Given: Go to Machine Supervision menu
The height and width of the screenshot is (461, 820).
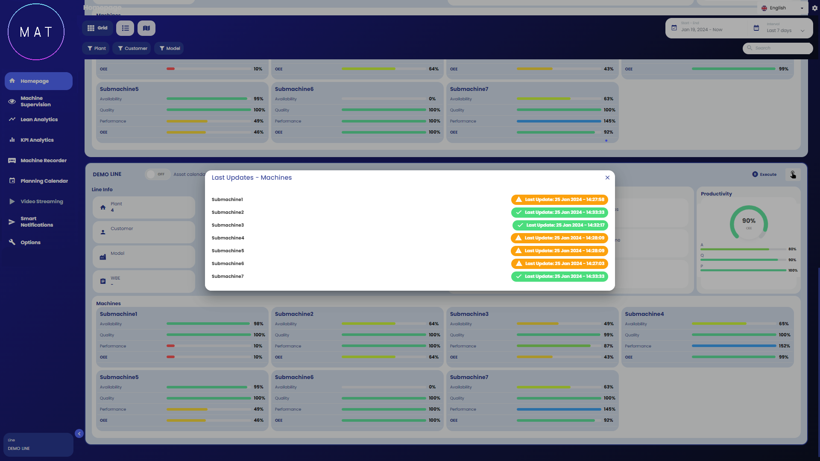Looking at the screenshot, I should click(x=35, y=101).
